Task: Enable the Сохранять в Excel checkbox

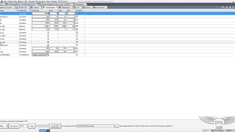Action: [x=62, y=126]
